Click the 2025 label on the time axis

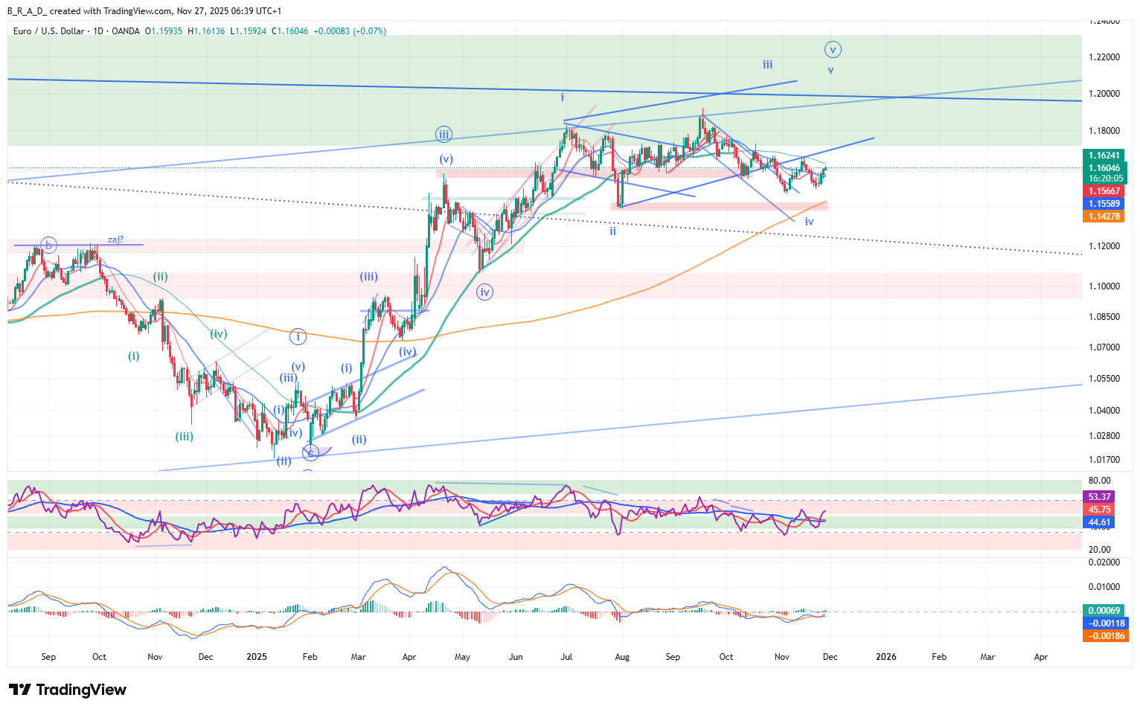[256, 657]
